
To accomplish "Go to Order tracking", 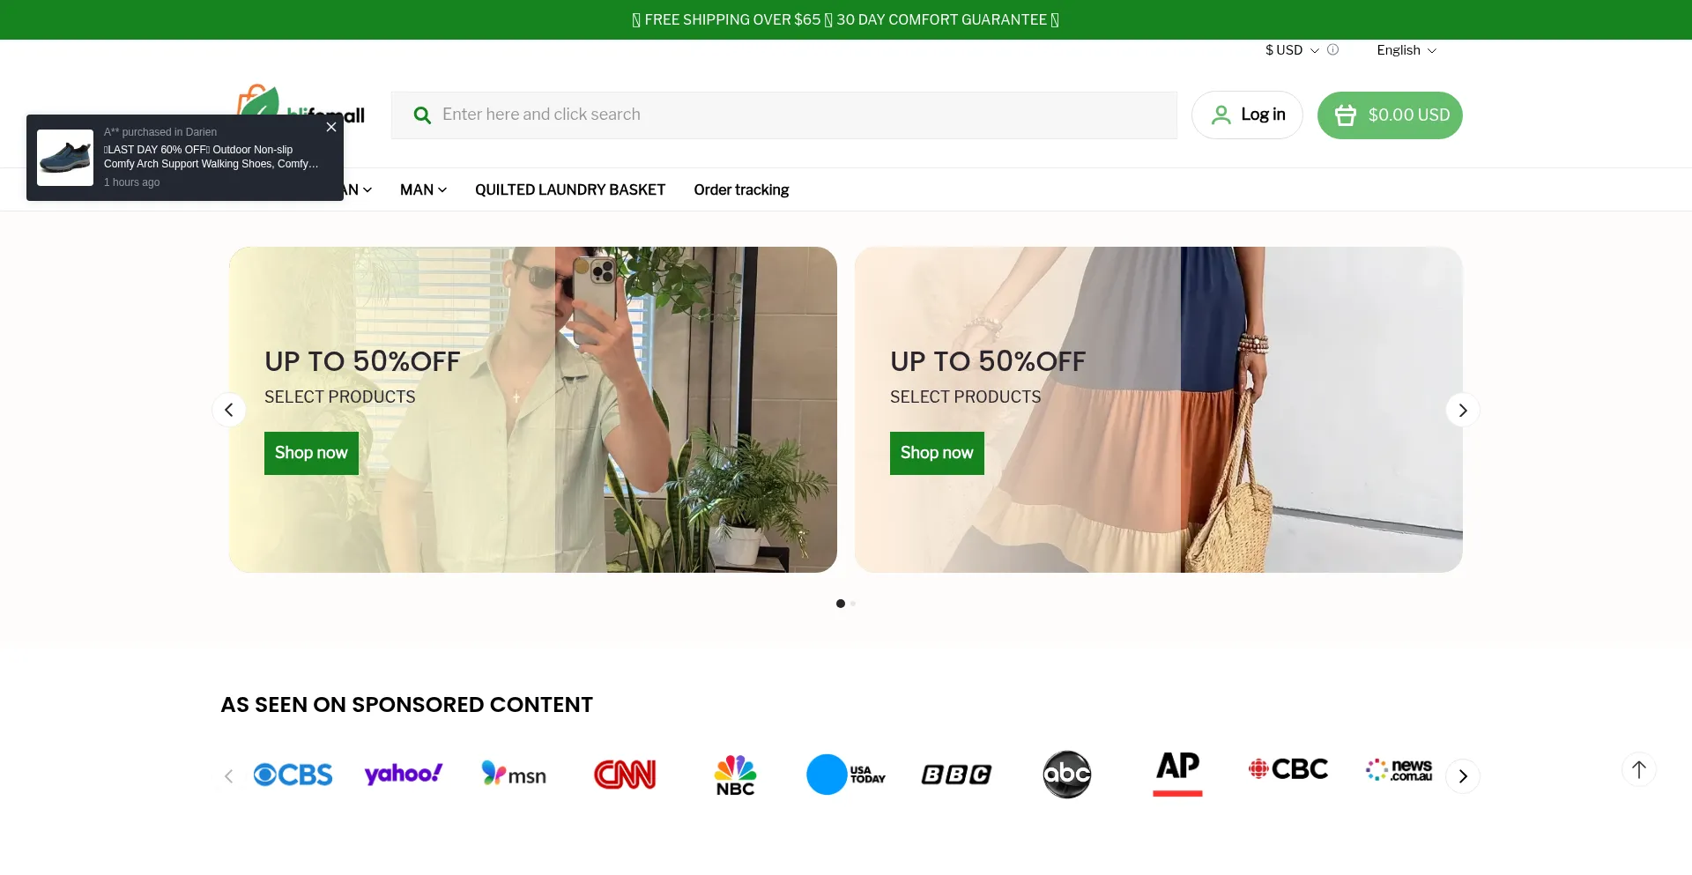I will [741, 189].
